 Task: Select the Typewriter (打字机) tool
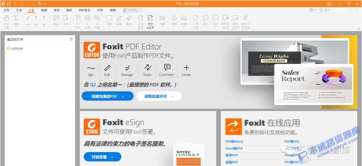(x=78, y=22)
